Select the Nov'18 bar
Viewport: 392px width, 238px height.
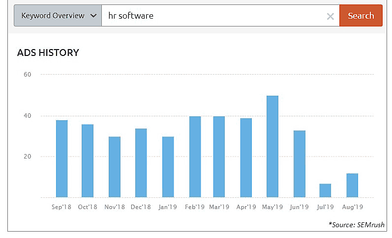tap(114, 167)
